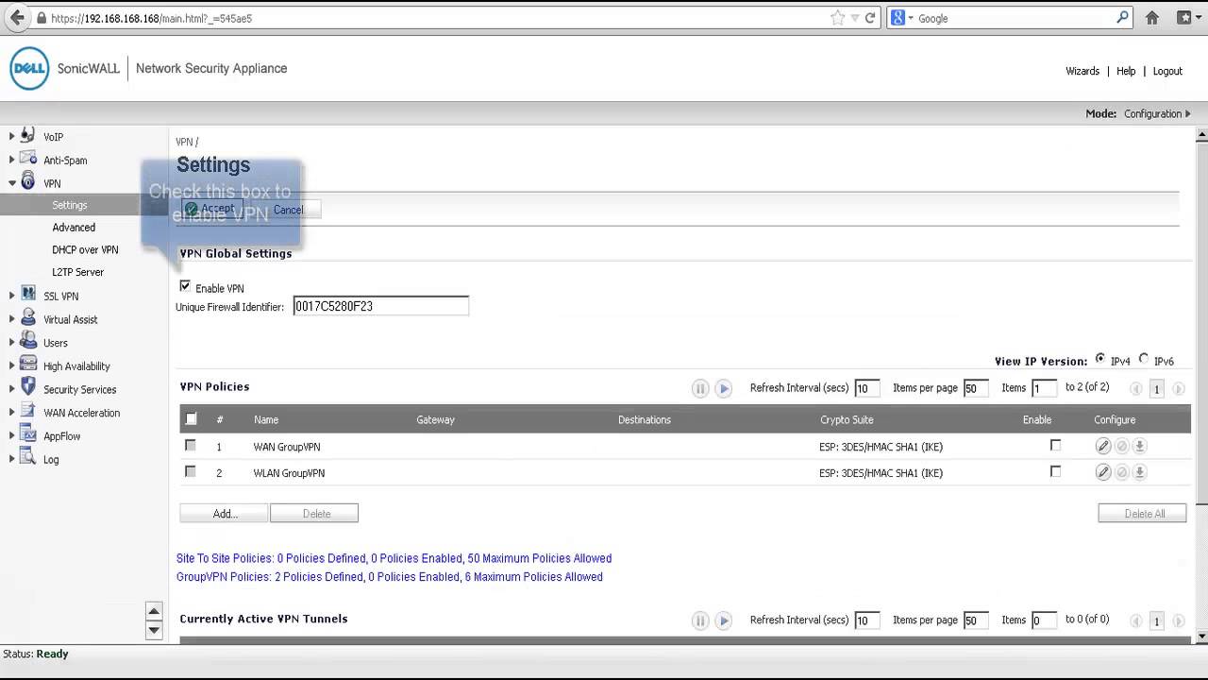Click the Dell logo
1208x680 pixels.
(29, 69)
